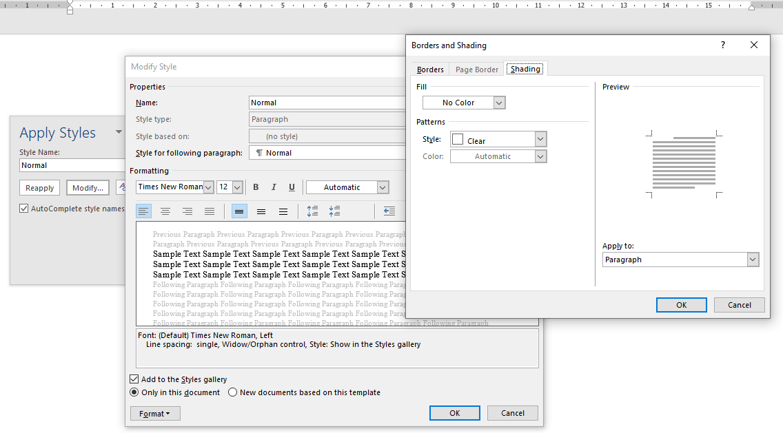Click the Reapply button in Apply Styles

click(x=40, y=187)
